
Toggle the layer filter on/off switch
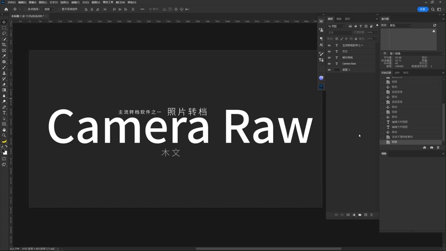(x=377, y=26)
